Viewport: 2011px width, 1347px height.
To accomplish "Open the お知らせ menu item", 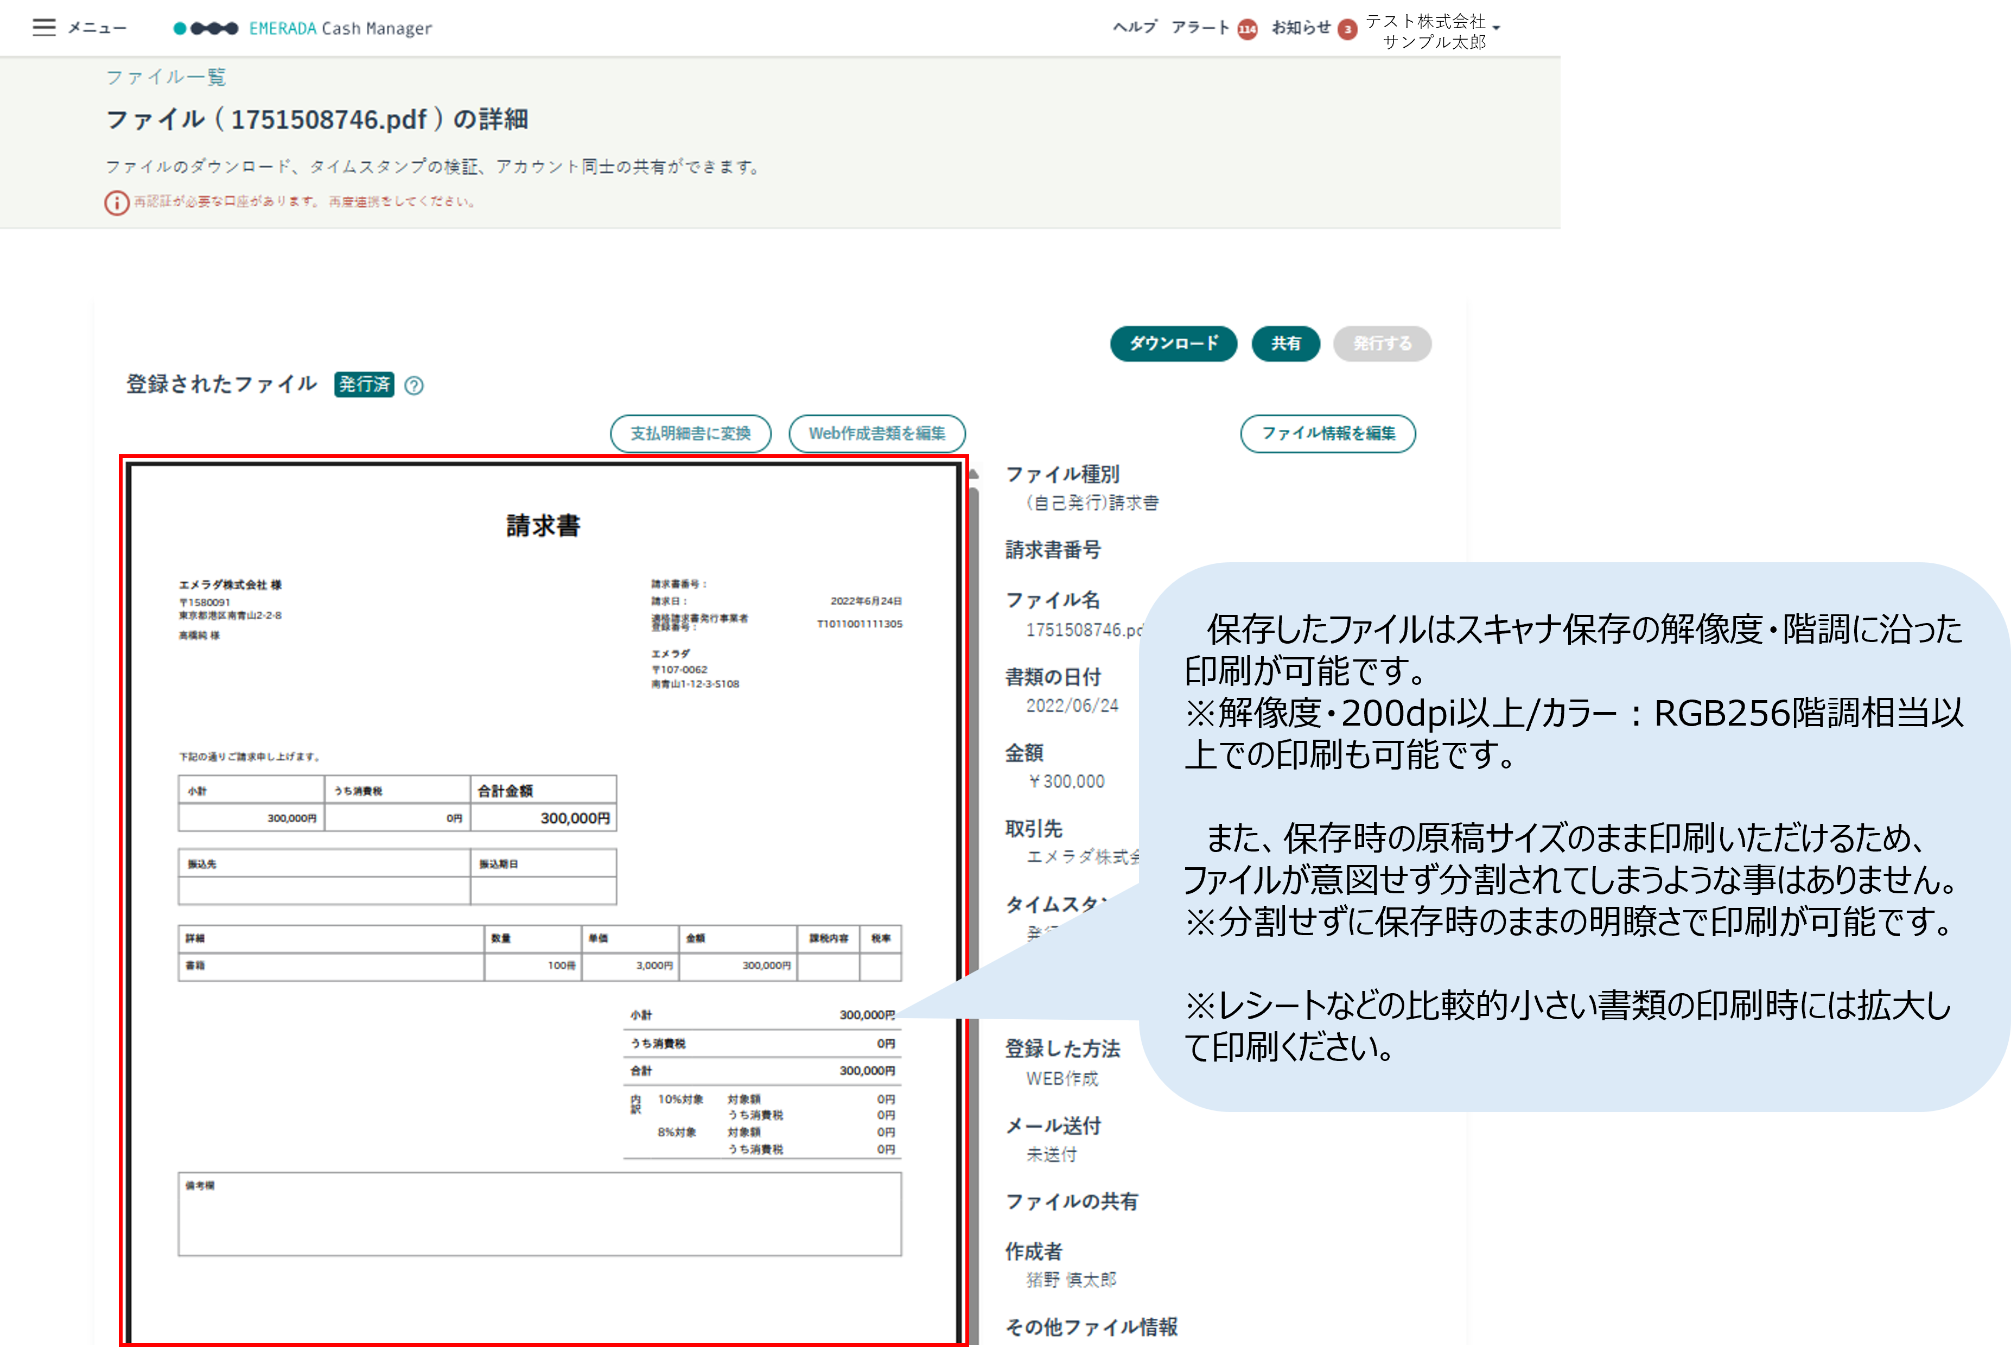I will 1301,28.
